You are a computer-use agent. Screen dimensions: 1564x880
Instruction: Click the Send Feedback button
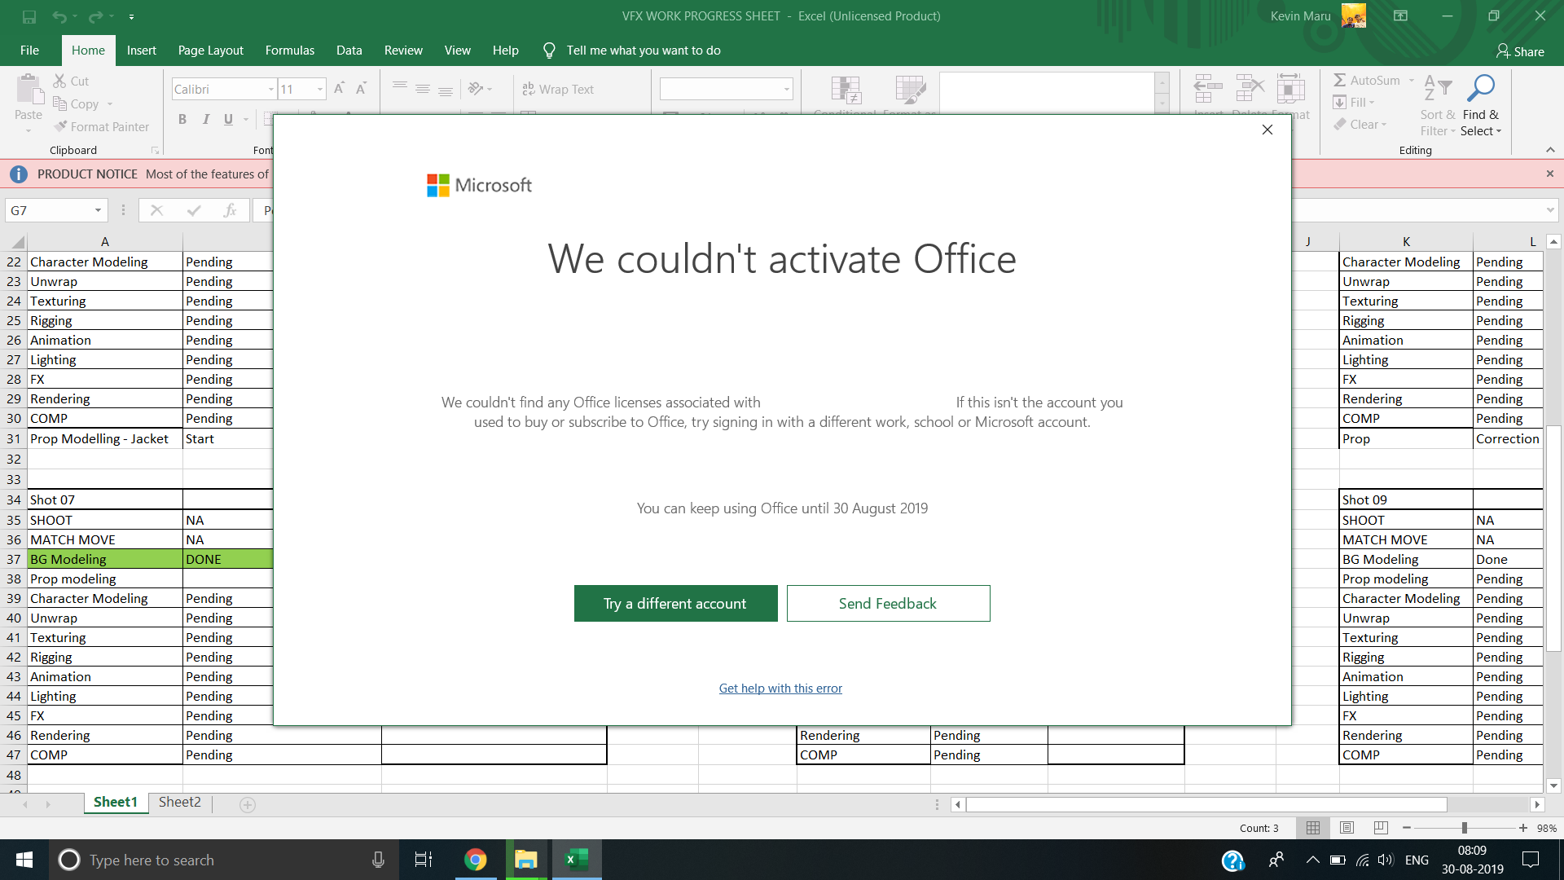pyautogui.click(x=888, y=604)
